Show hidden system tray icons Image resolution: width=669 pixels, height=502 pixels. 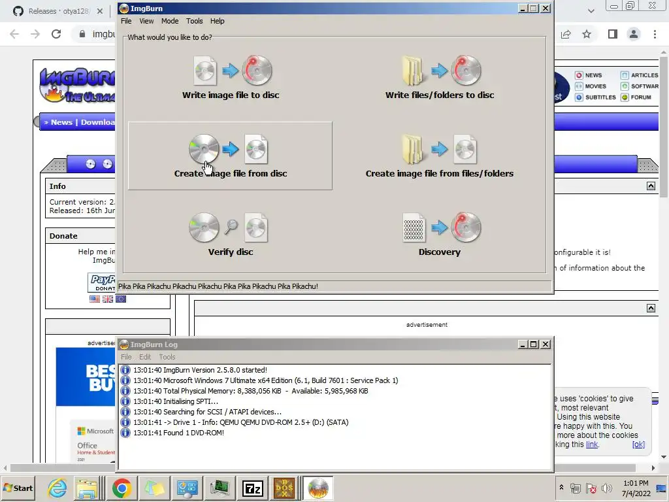(x=561, y=488)
